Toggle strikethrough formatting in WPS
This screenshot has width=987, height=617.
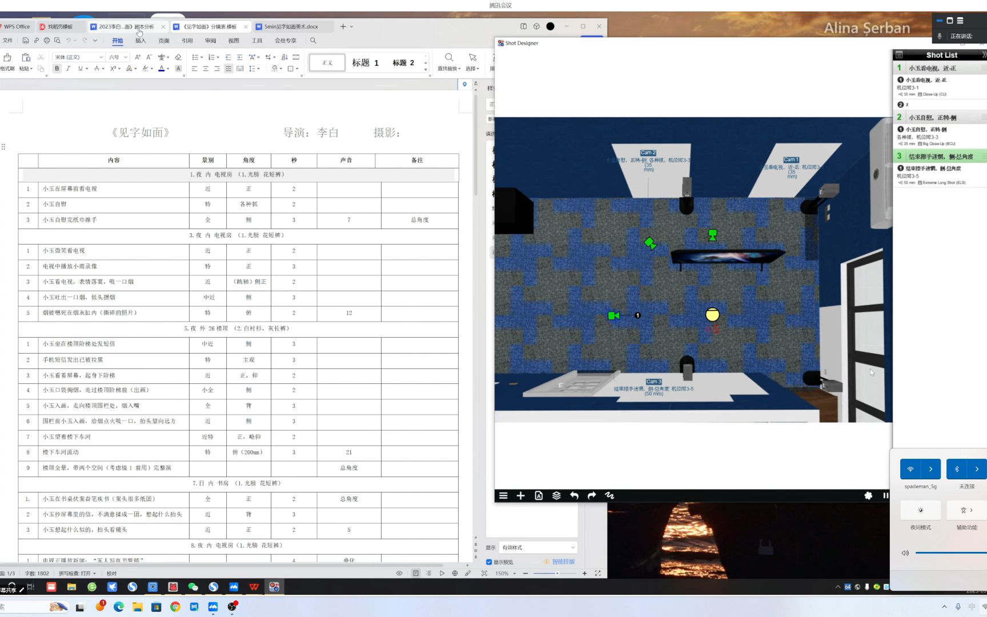tap(97, 69)
